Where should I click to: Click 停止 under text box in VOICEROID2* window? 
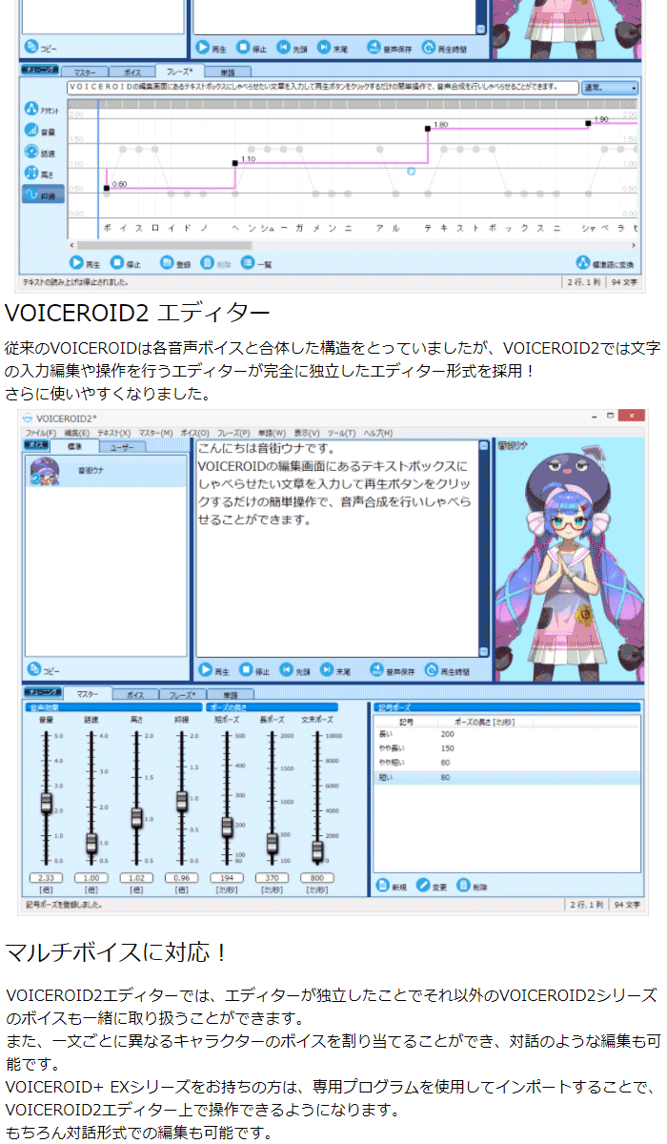(253, 671)
